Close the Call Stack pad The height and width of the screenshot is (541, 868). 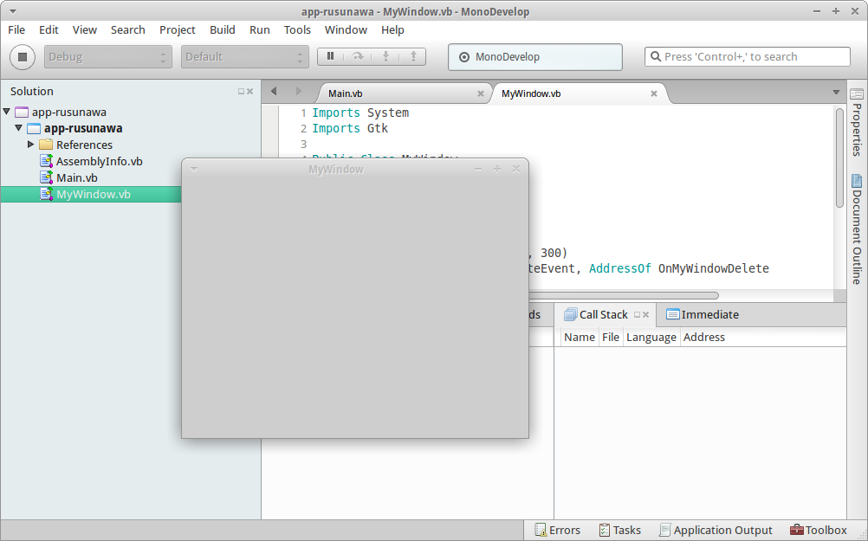pos(645,315)
